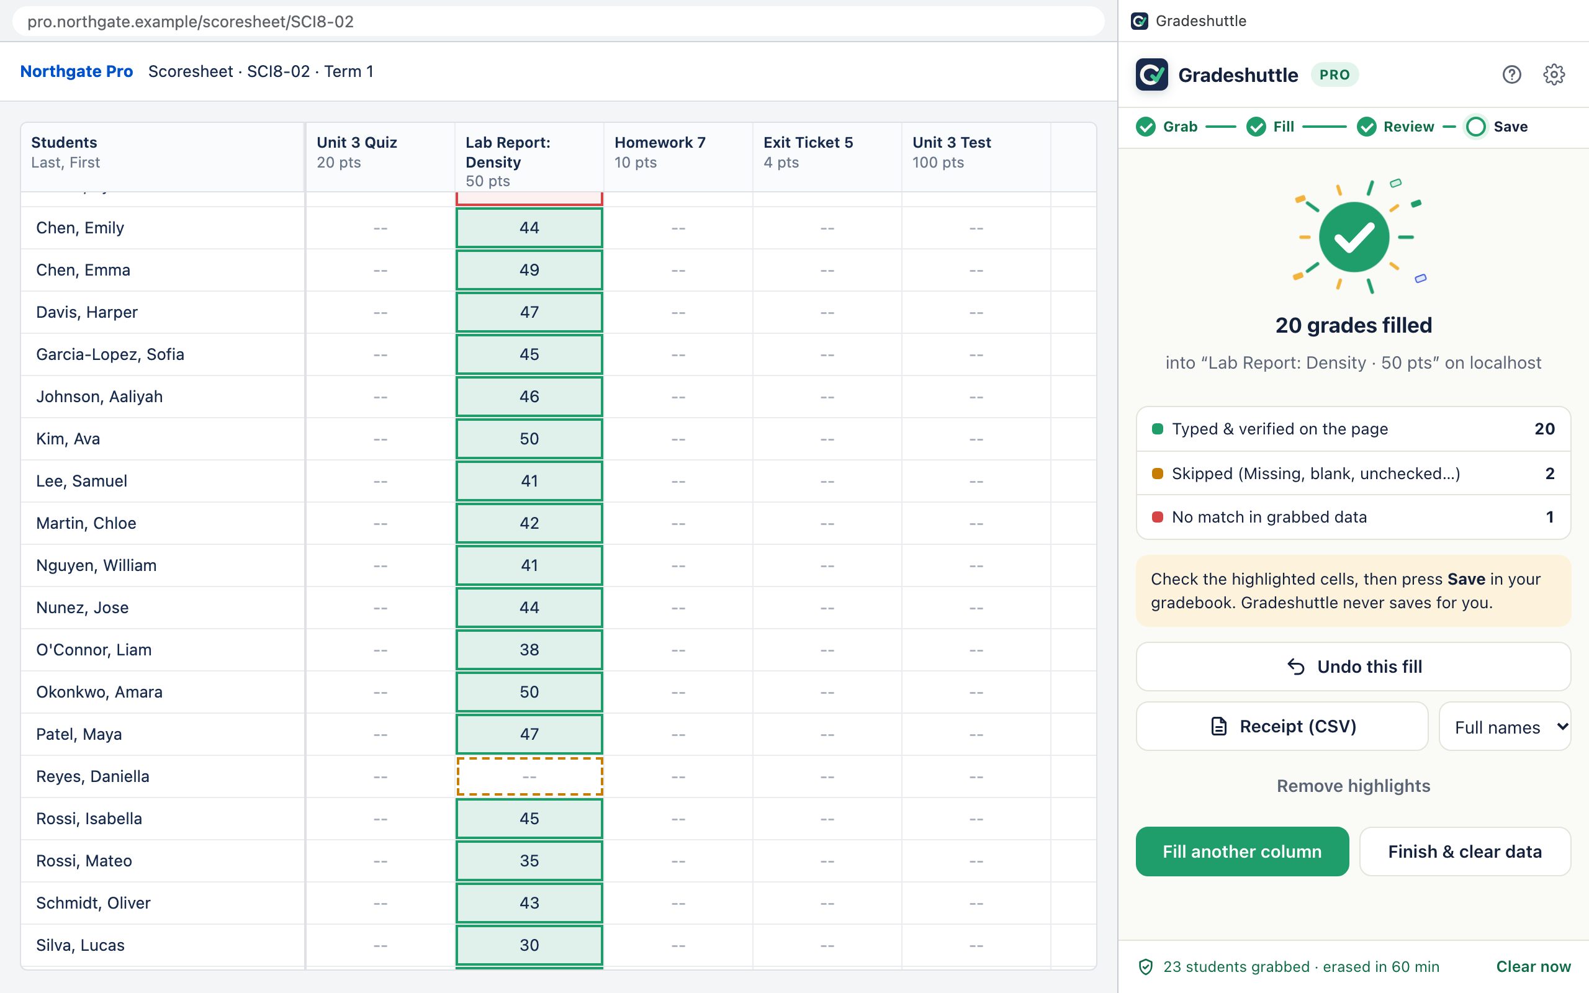Click Chen, Emily's Lab Report score 44
Image resolution: width=1589 pixels, height=993 pixels.
click(529, 228)
